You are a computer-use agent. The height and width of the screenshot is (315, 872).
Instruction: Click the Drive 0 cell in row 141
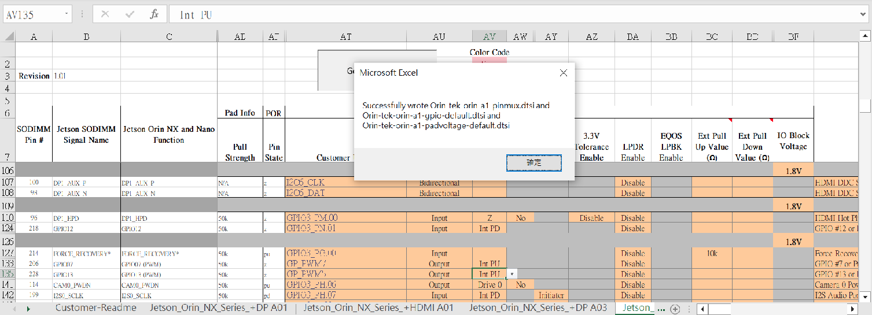[490, 285]
